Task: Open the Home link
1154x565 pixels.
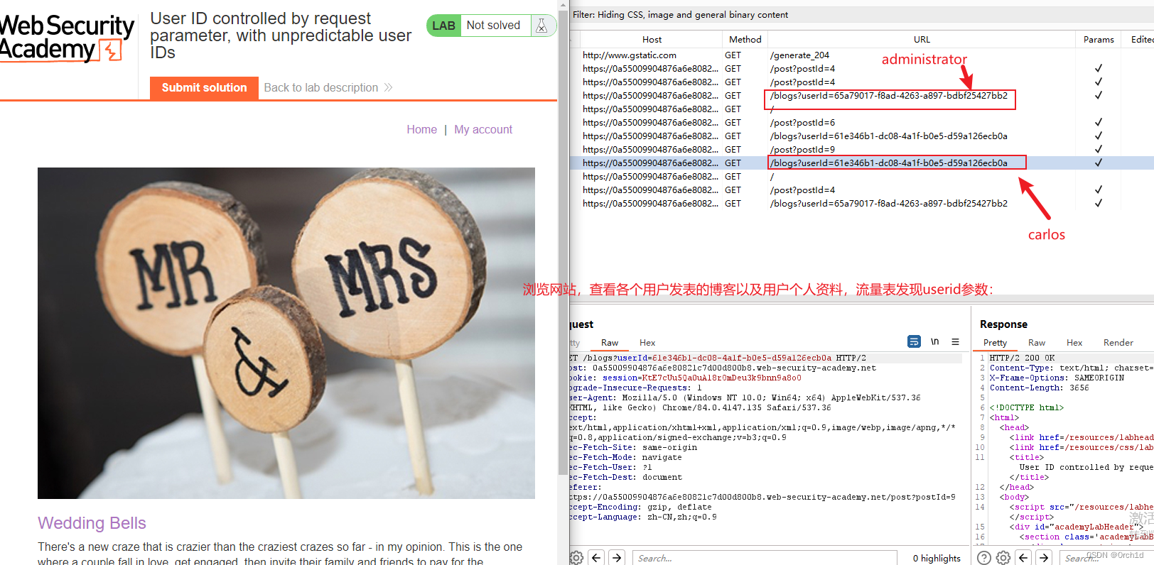Action: pos(421,129)
